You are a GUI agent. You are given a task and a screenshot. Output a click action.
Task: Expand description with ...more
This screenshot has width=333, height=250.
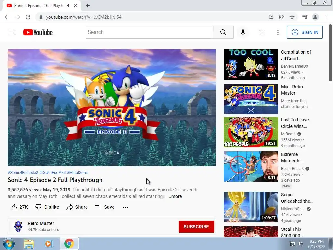coord(175,196)
